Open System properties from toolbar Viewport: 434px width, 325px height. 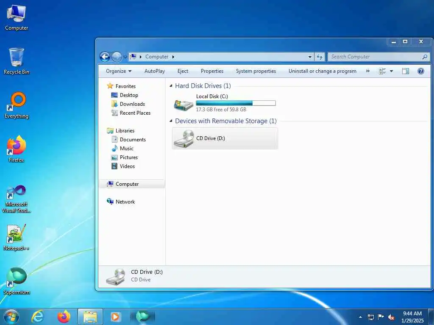tap(256, 71)
